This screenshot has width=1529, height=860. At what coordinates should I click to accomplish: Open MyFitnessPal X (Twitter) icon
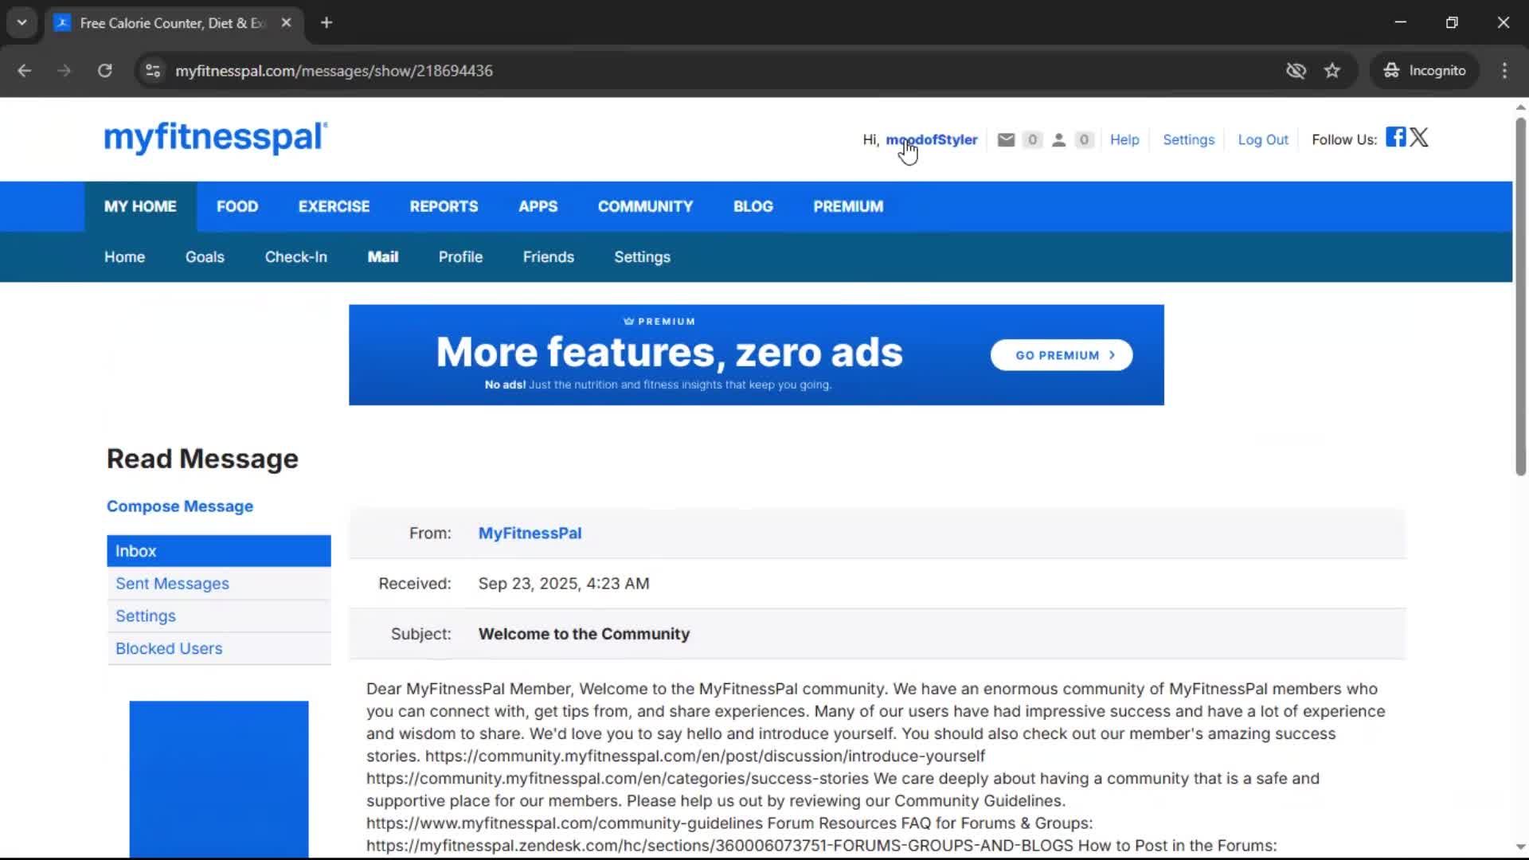tap(1419, 137)
